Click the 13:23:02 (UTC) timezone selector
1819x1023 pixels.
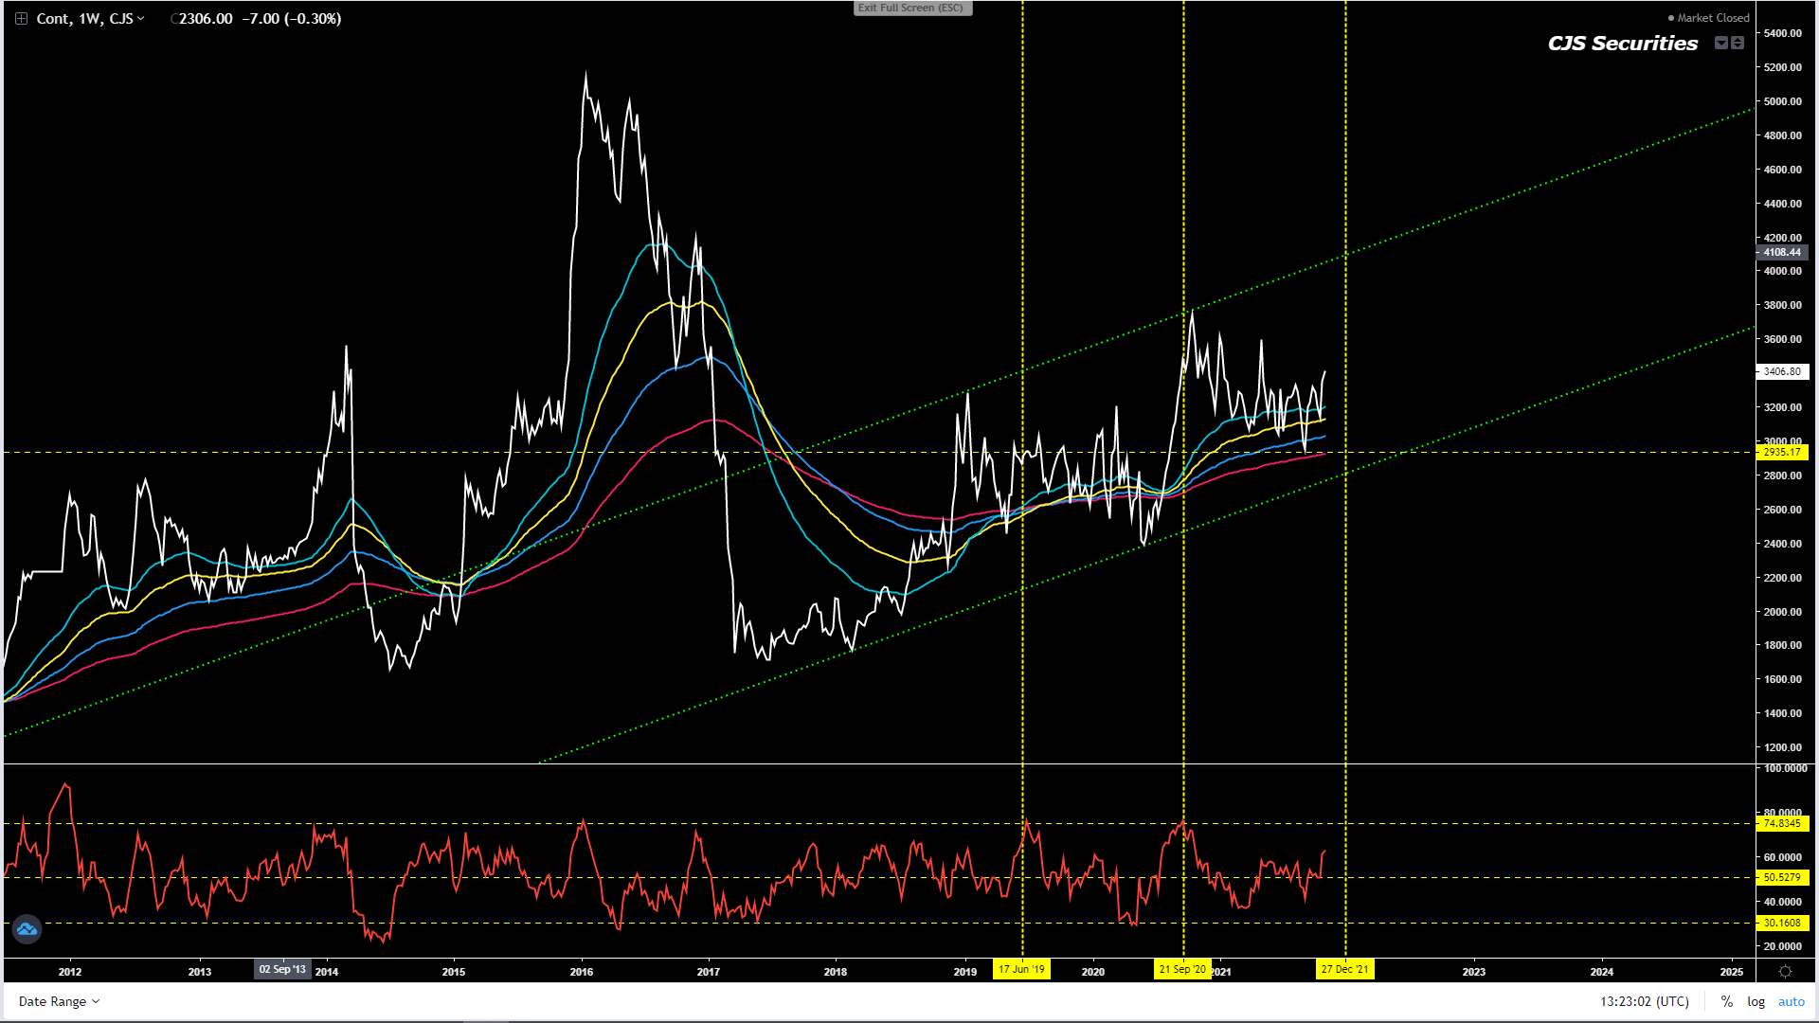pyautogui.click(x=1645, y=1001)
